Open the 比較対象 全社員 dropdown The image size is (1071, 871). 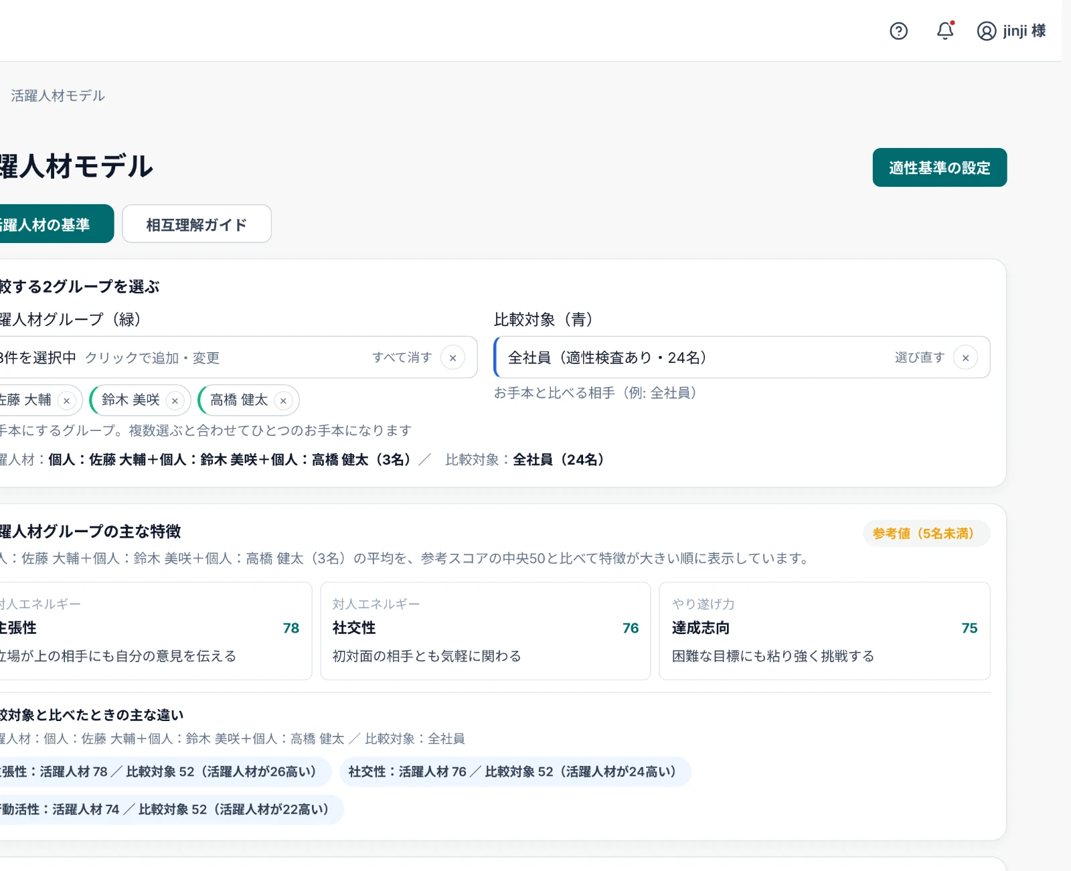(742, 358)
